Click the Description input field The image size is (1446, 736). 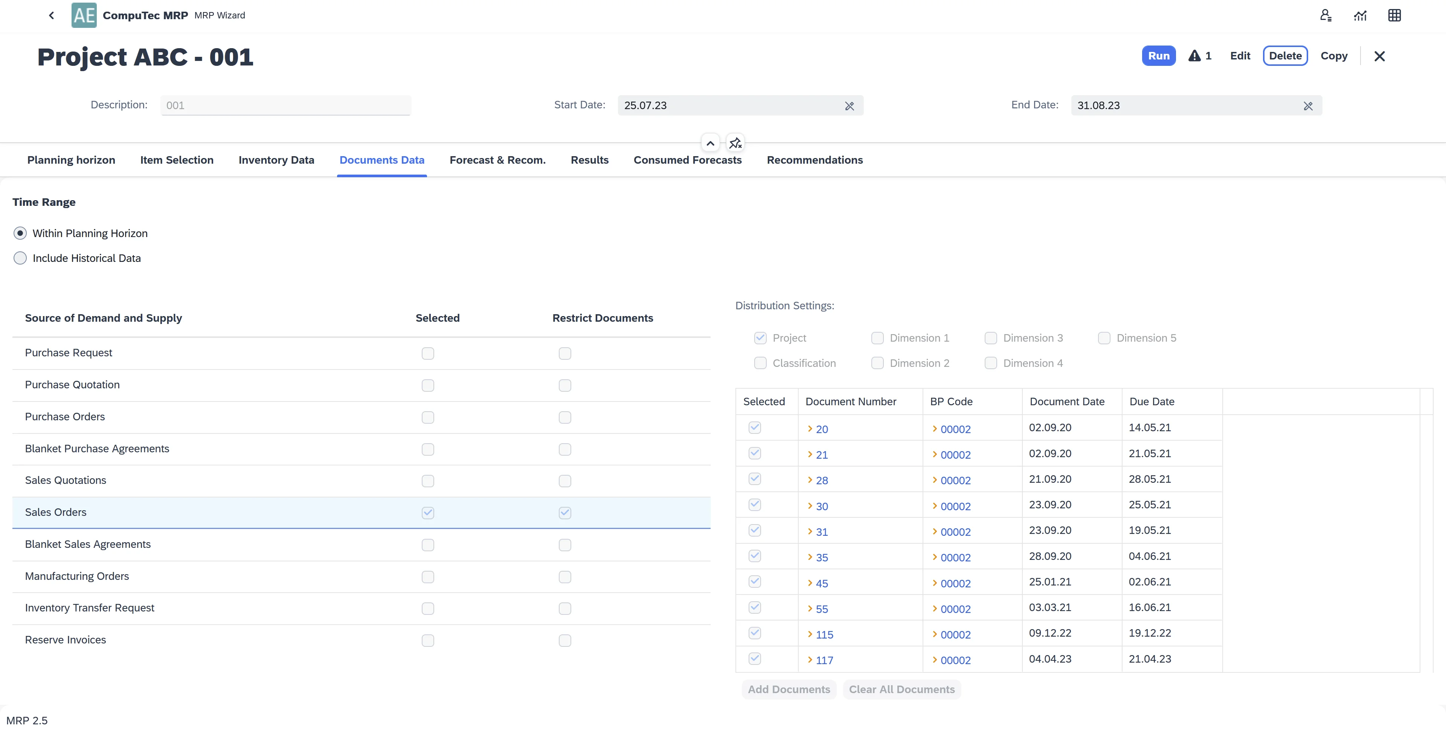[286, 106]
